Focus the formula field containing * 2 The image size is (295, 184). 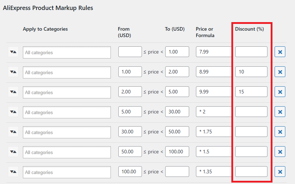[x=214, y=112]
